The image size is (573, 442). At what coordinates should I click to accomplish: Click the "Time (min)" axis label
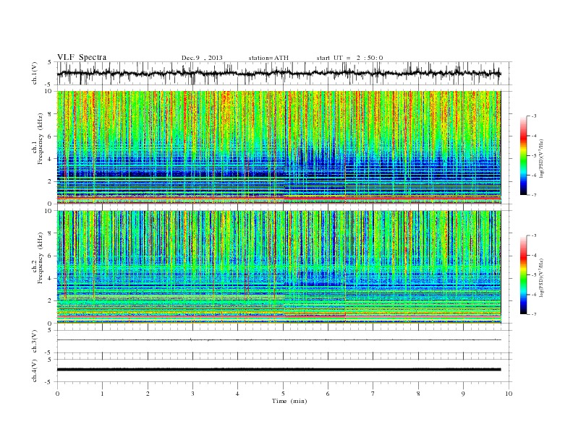[289, 401]
